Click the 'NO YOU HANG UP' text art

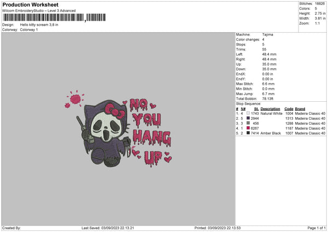[x=149, y=130]
